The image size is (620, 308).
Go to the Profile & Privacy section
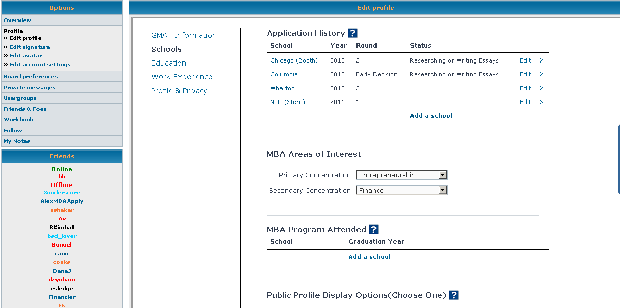pyautogui.click(x=179, y=91)
